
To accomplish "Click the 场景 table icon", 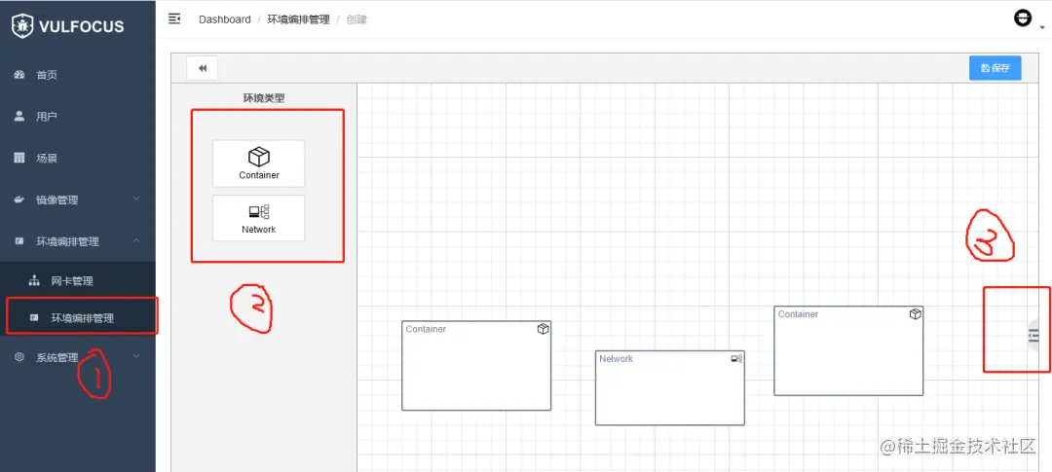I will (19, 159).
